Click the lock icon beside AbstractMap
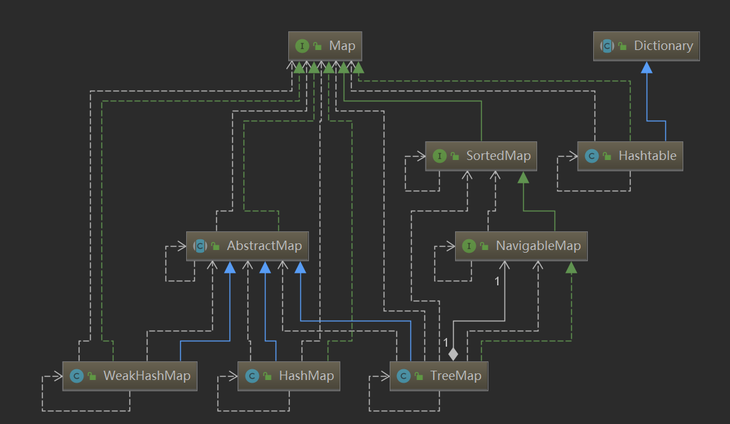This screenshot has height=424, width=730. coord(216,246)
